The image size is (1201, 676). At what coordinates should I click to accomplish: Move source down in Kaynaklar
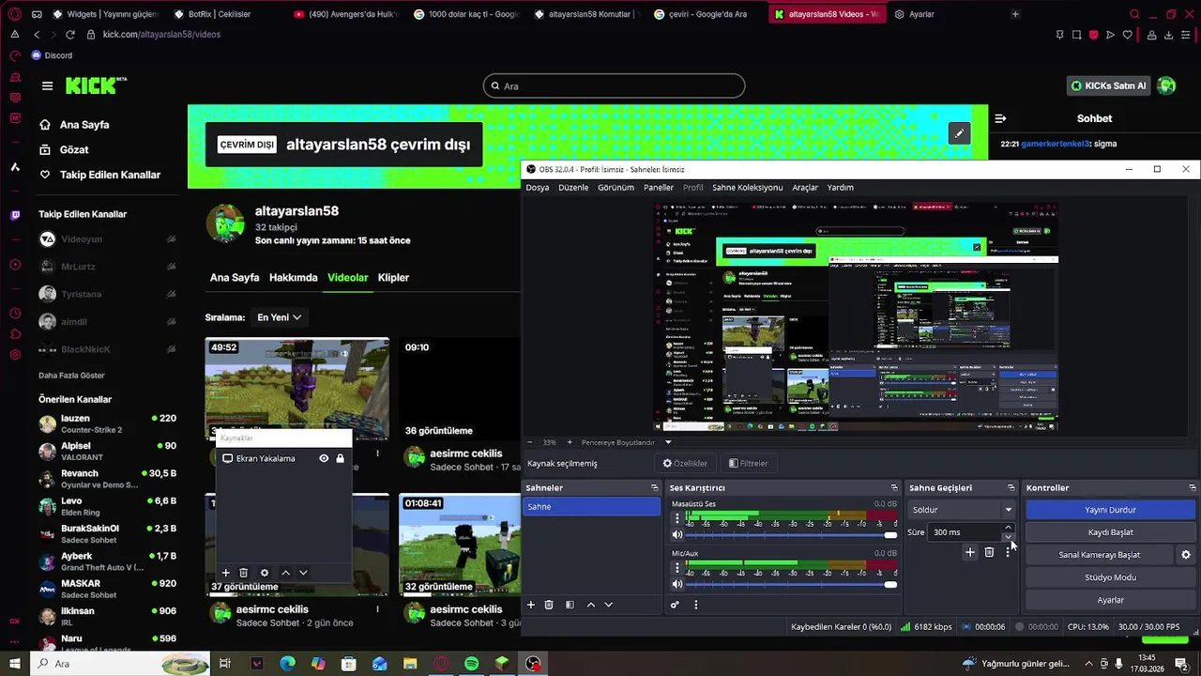[303, 573]
